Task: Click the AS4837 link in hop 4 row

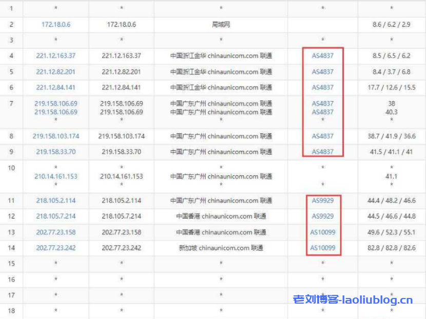Action: pyautogui.click(x=322, y=56)
